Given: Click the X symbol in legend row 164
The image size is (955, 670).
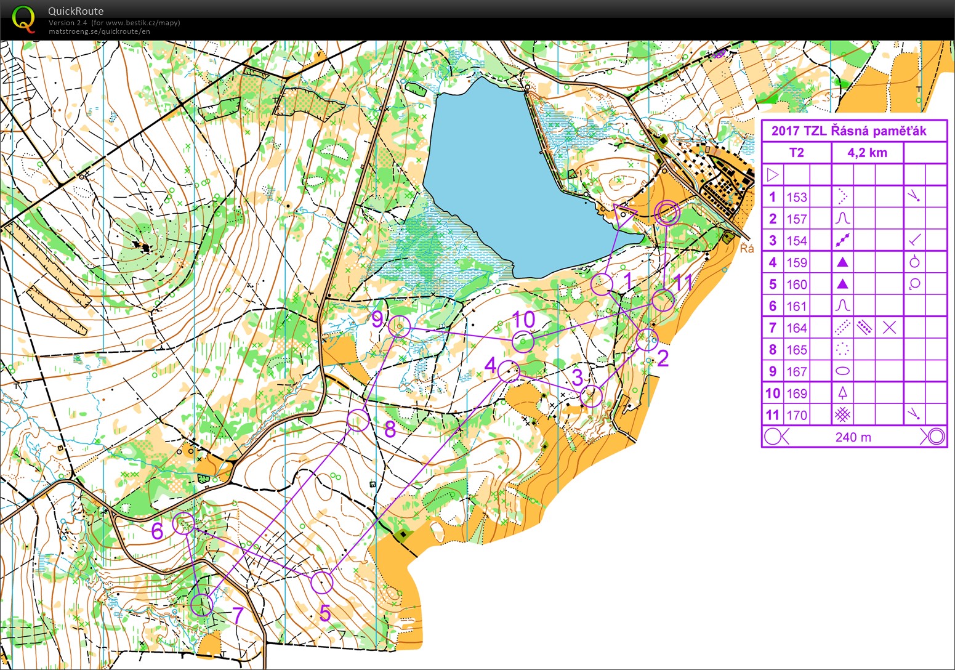Looking at the screenshot, I should click(889, 328).
